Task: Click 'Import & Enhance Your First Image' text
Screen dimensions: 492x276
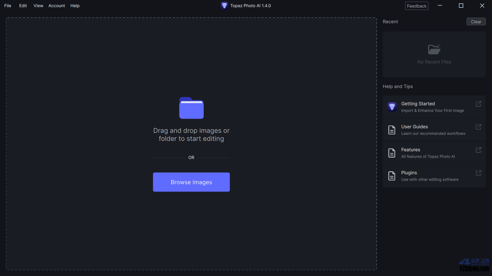Action: point(432,111)
